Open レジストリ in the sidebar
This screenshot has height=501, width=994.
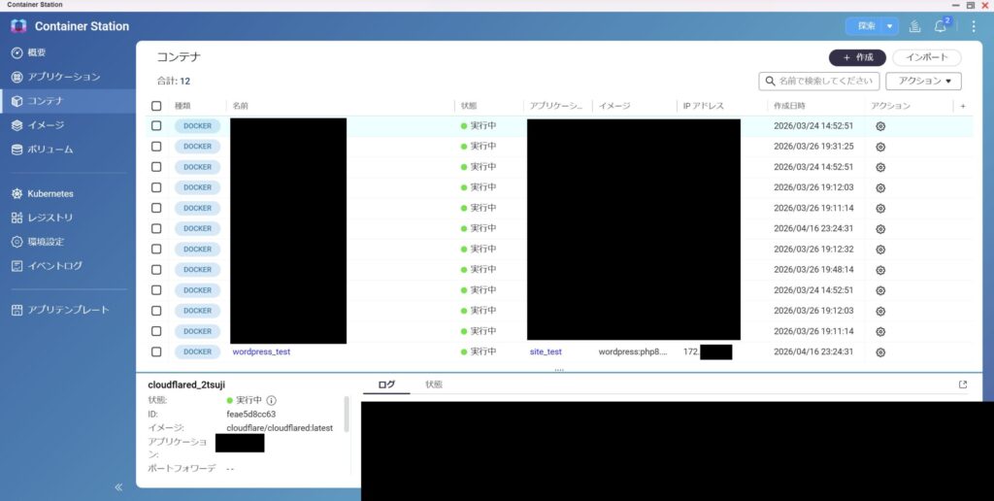pos(50,217)
